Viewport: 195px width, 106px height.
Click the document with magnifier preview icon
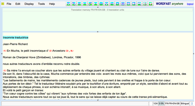[x=145, y=4]
